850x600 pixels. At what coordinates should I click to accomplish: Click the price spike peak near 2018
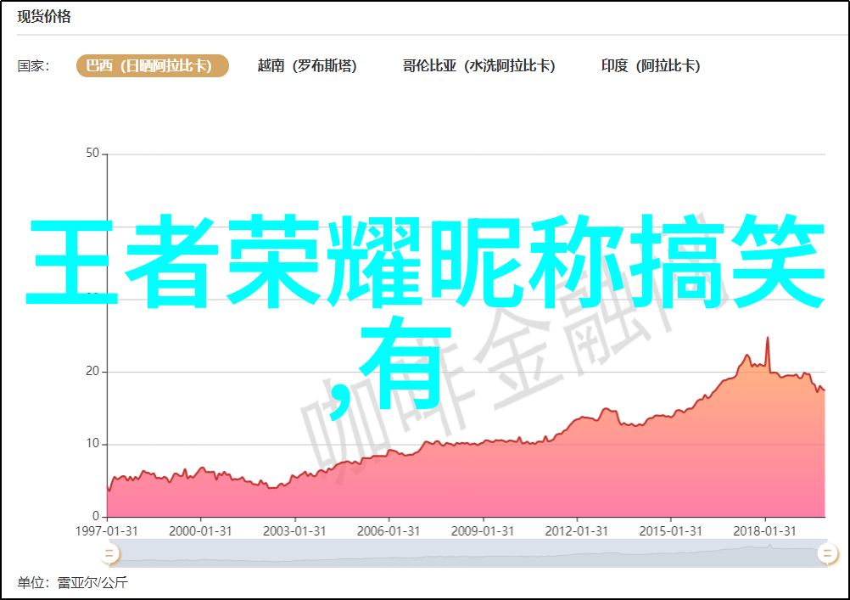coord(768,339)
